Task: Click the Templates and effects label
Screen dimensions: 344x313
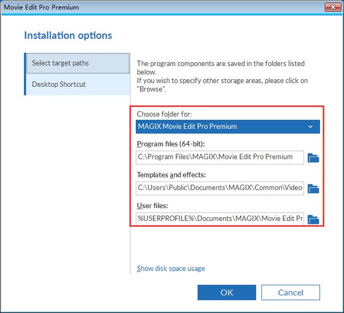Action: tap(171, 175)
